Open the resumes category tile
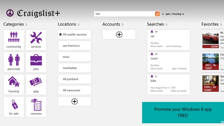Screen dimensions: 224x126 click(x=36, y=107)
